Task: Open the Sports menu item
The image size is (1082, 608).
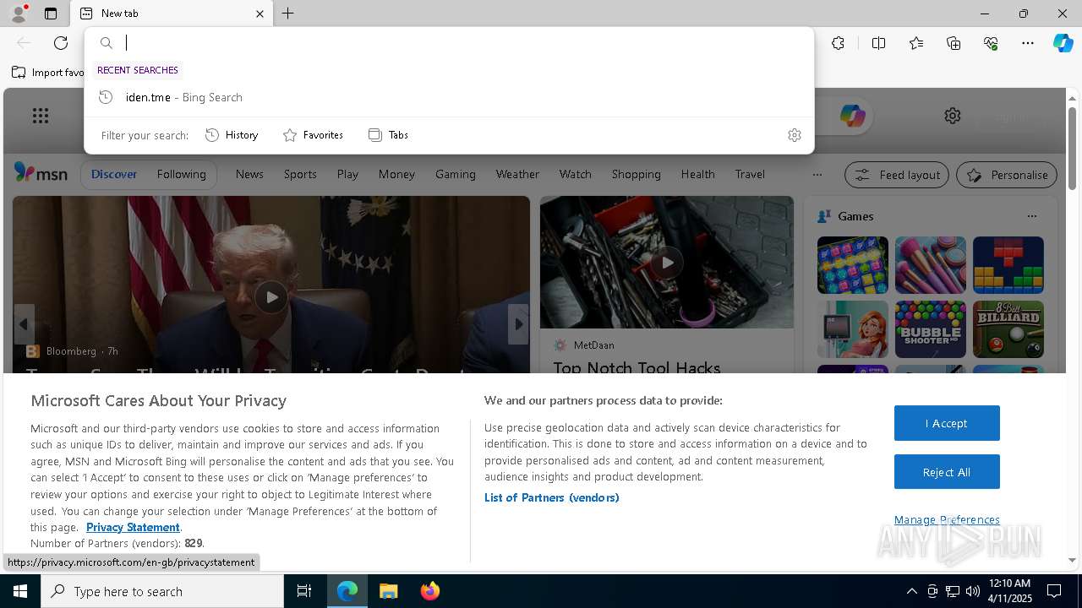Action: (300, 174)
